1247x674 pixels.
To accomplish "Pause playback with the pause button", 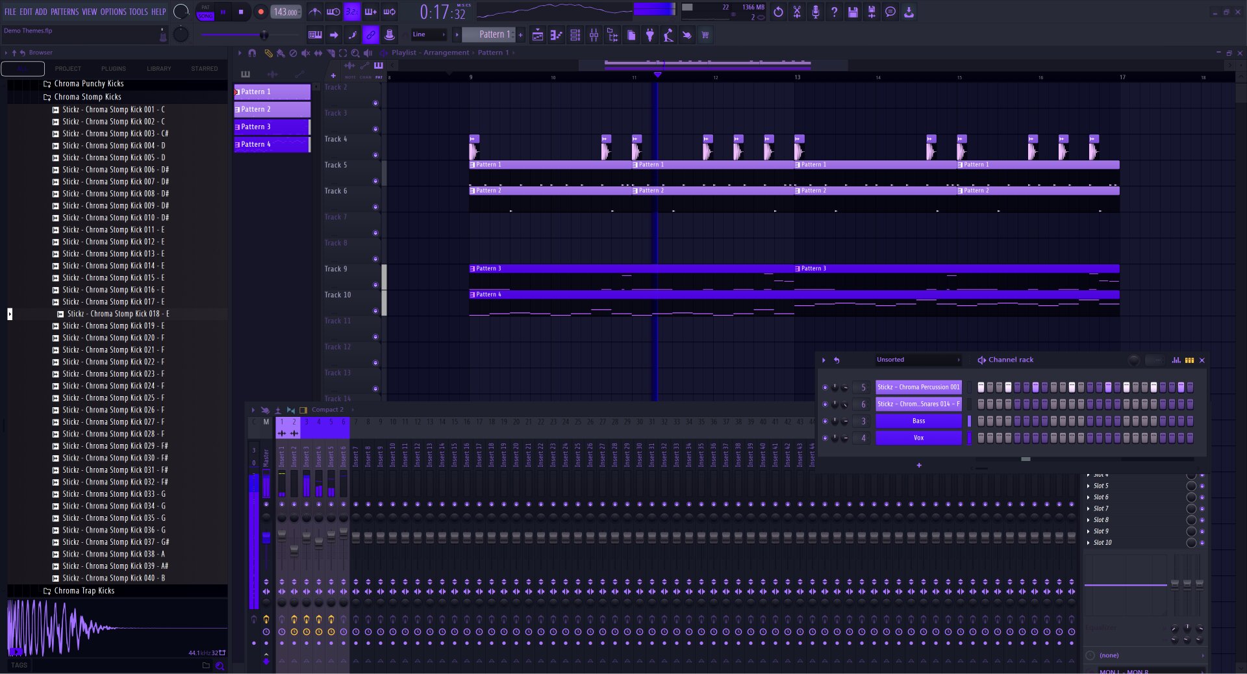I will click(223, 12).
